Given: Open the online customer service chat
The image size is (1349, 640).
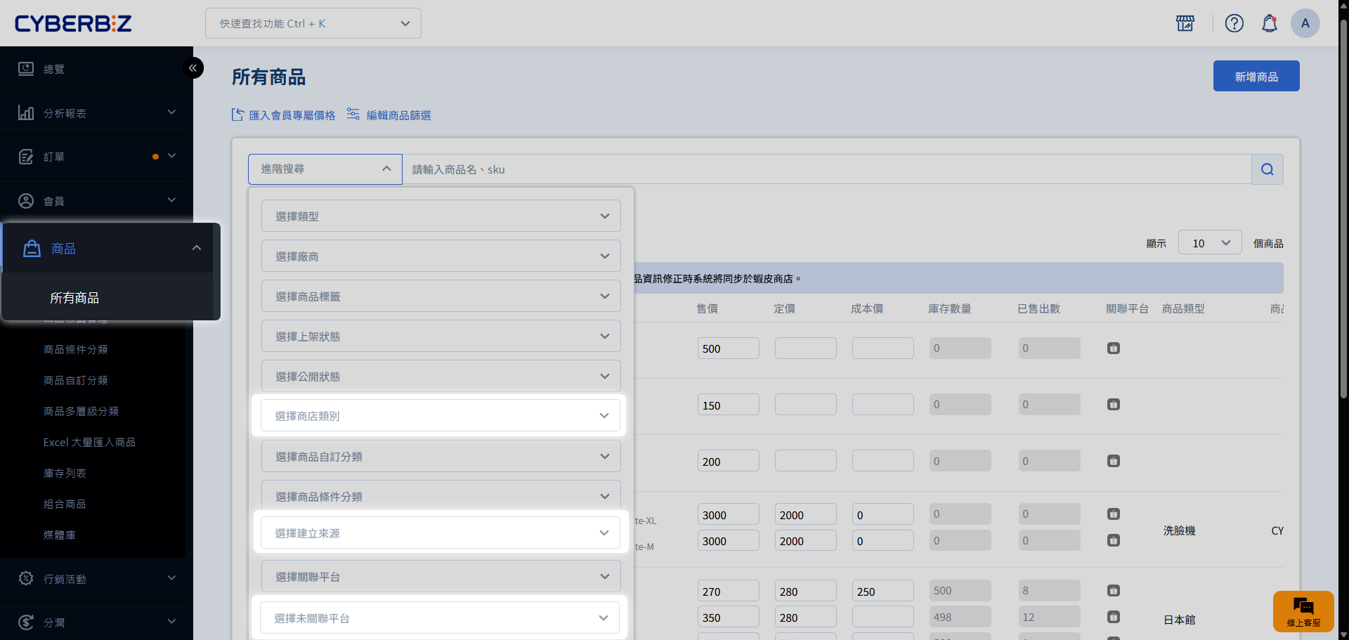Looking at the screenshot, I should point(1303,610).
